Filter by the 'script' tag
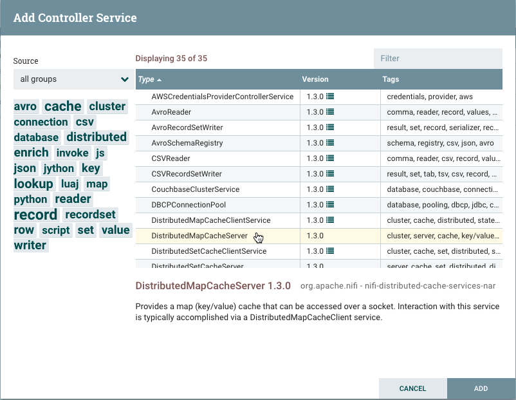The height and width of the screenshot is (400, 516). pos(56,231)
